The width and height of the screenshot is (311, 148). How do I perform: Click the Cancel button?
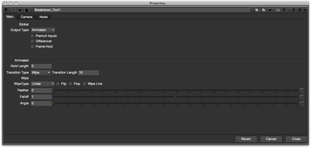271,139
